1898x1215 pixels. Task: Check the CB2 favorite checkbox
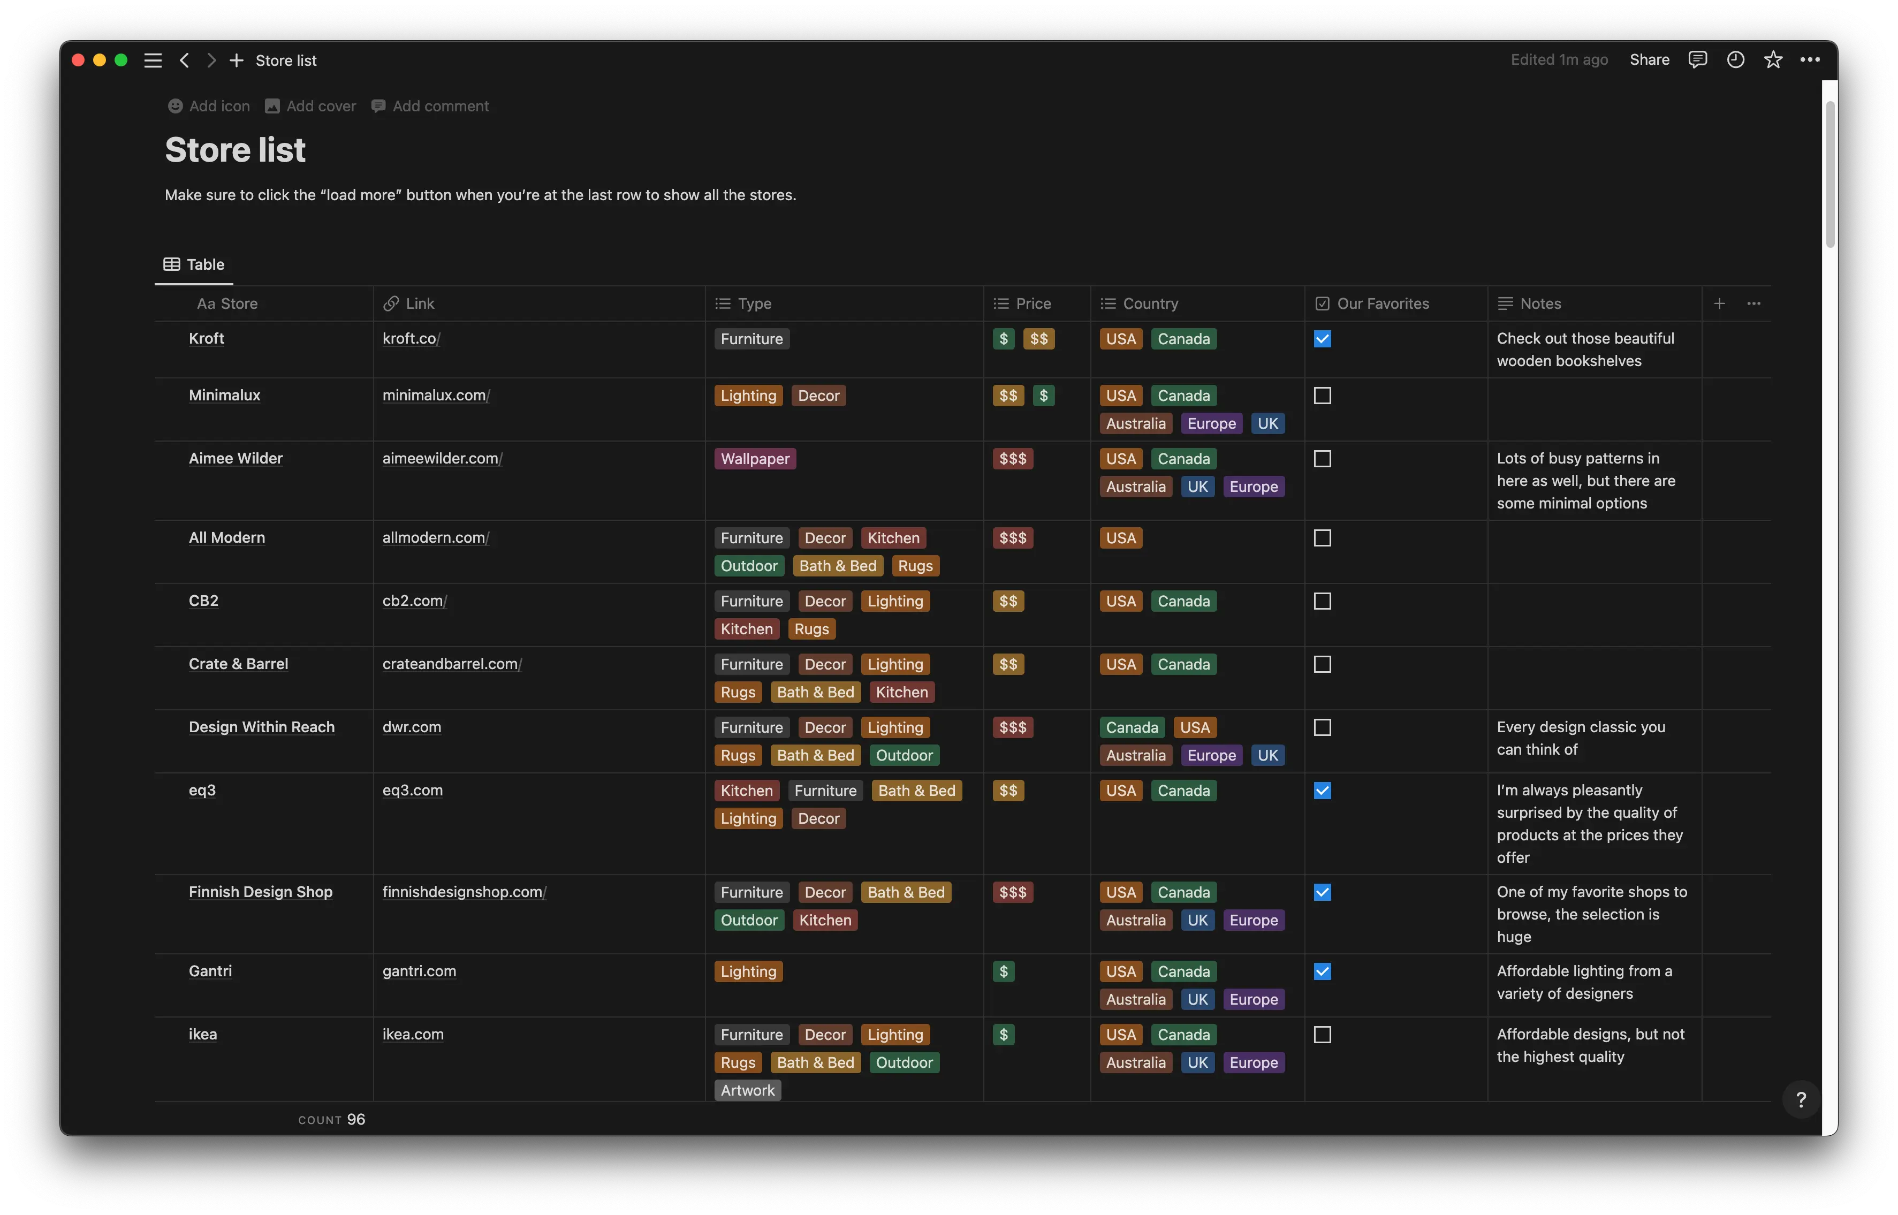click(1323, 601)
